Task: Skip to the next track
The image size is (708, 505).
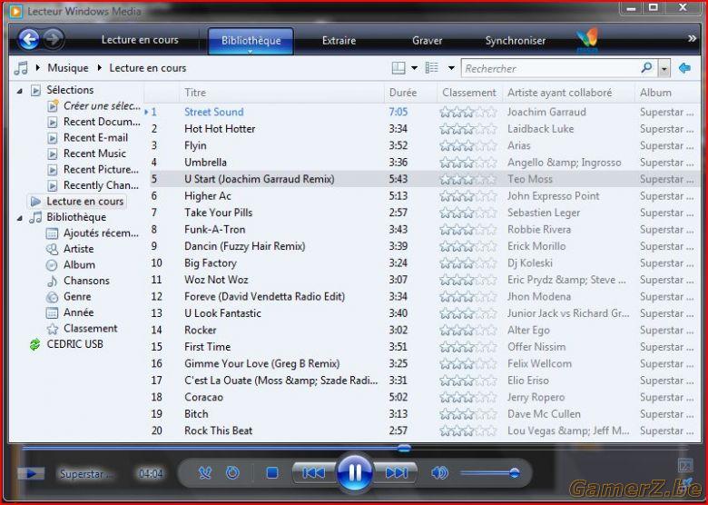Action: [x=396, y=473]
